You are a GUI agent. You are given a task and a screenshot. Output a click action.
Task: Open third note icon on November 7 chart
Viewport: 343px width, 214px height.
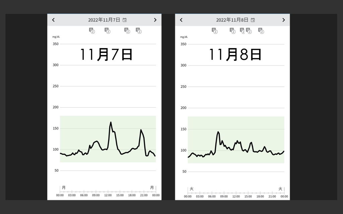[127, 30]
